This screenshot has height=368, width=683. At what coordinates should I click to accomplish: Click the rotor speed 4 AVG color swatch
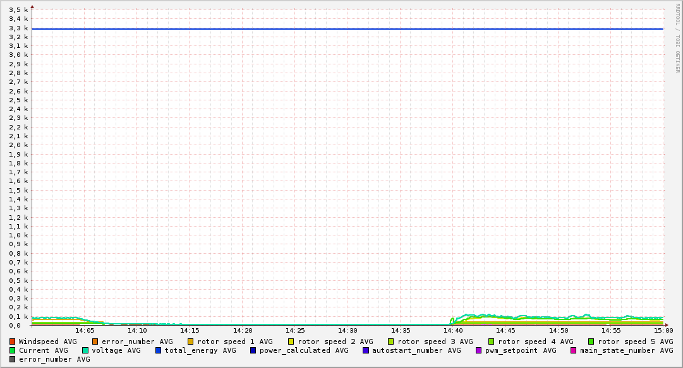[491, 341]
